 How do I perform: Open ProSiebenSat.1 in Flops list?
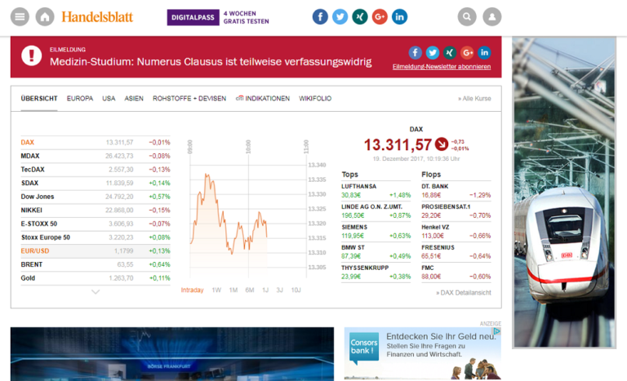click(x=456, y=211)
